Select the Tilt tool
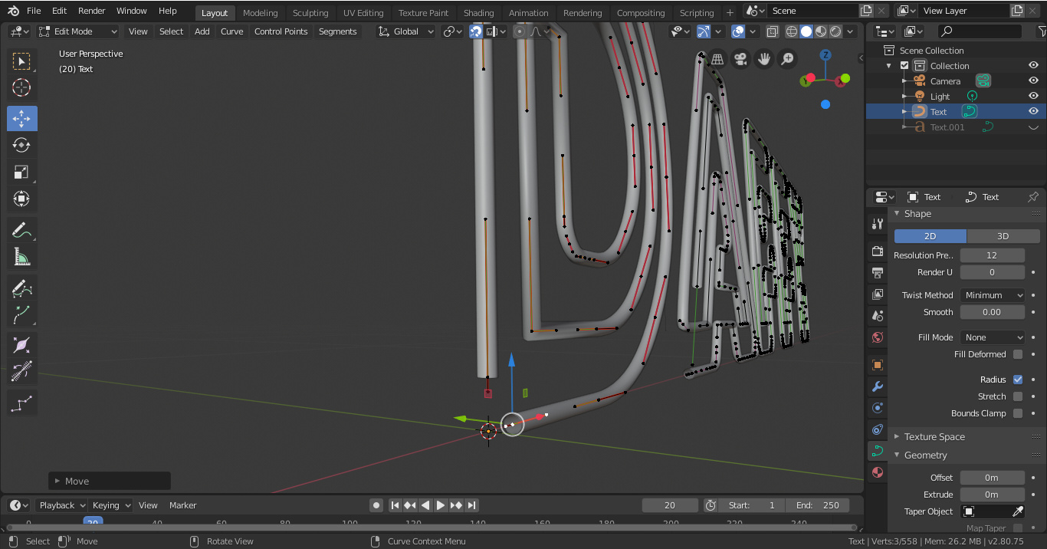 (21, 372)
